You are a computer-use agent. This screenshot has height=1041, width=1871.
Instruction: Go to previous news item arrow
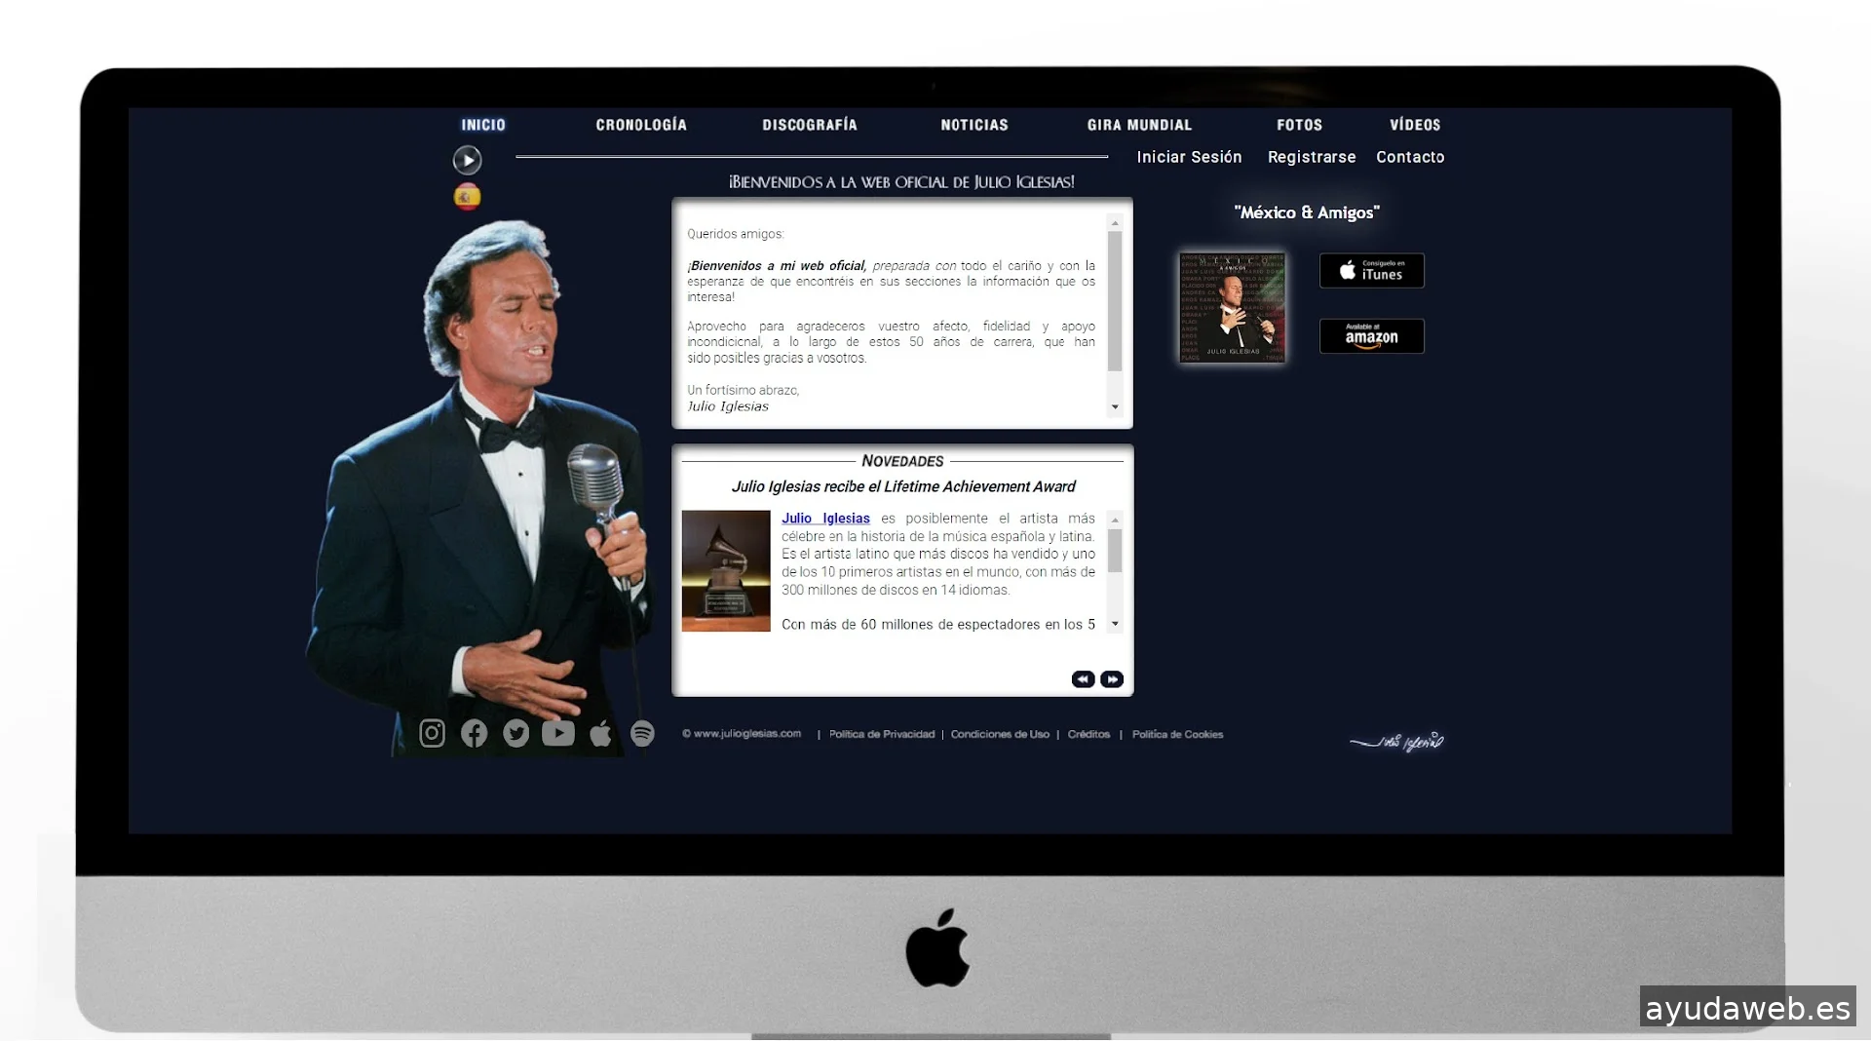click(1083, 679)
